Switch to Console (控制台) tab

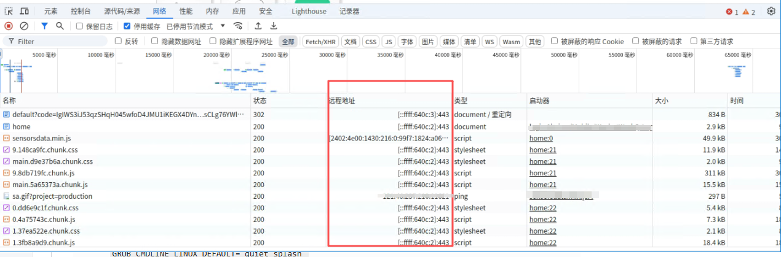click(x=81, y=11)
